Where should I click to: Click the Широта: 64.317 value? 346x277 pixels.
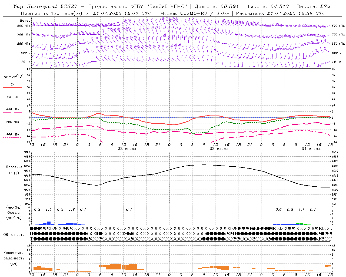pos(268,6)
